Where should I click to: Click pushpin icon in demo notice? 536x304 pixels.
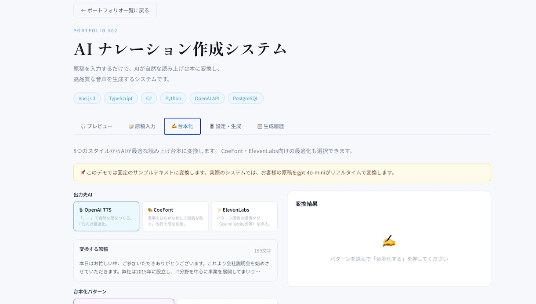point(83,172)
